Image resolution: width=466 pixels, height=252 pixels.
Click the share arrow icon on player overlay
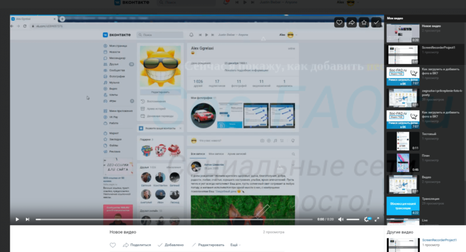coord(351,22)
